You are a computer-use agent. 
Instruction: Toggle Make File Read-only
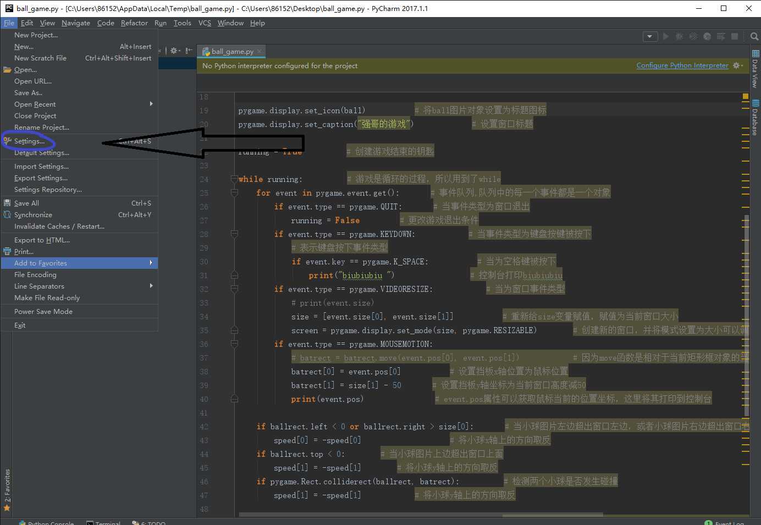(x=79, y=298)
